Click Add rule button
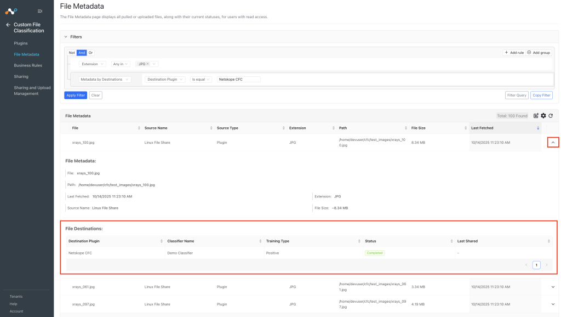Screen dimensions: 561x317 (514, 53)
